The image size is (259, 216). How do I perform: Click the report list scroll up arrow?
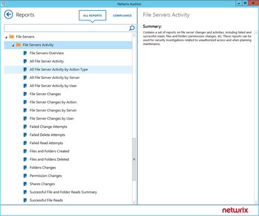tap(134, 35)
